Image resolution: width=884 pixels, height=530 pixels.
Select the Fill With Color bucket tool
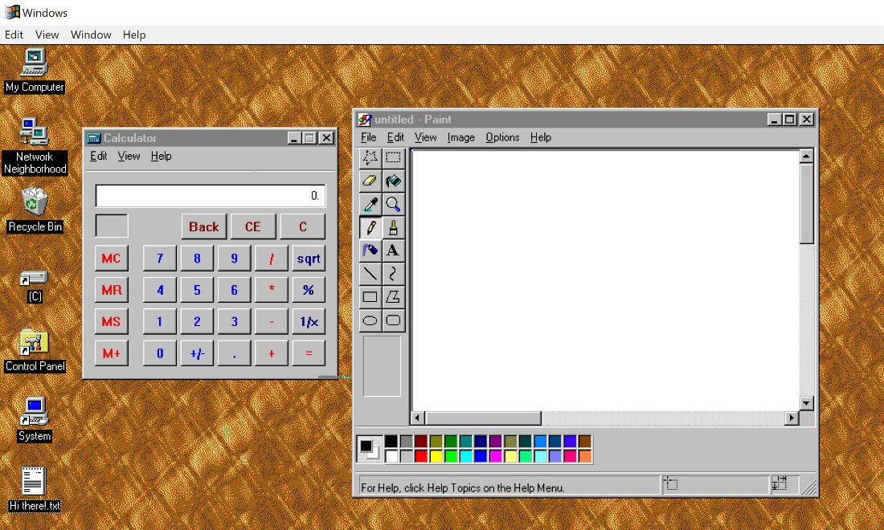coord(393,181)
